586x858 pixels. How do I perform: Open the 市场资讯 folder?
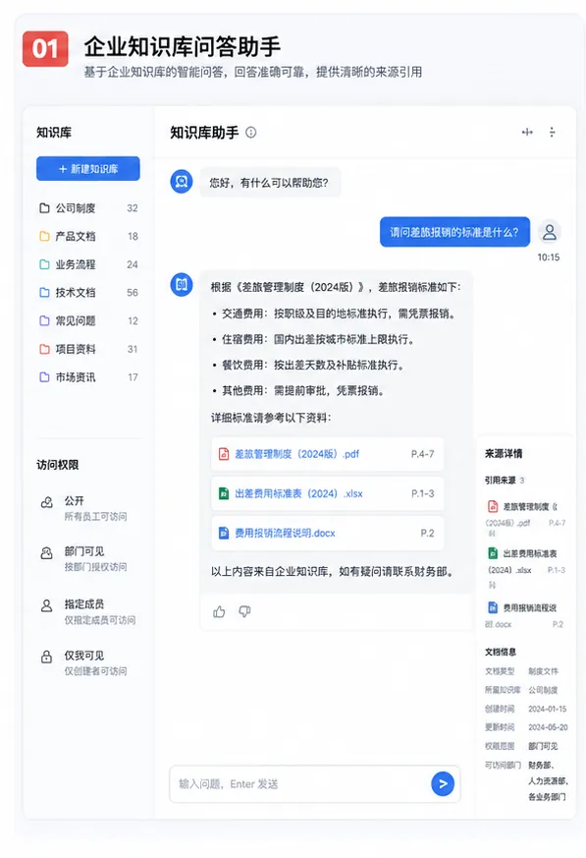88,377
